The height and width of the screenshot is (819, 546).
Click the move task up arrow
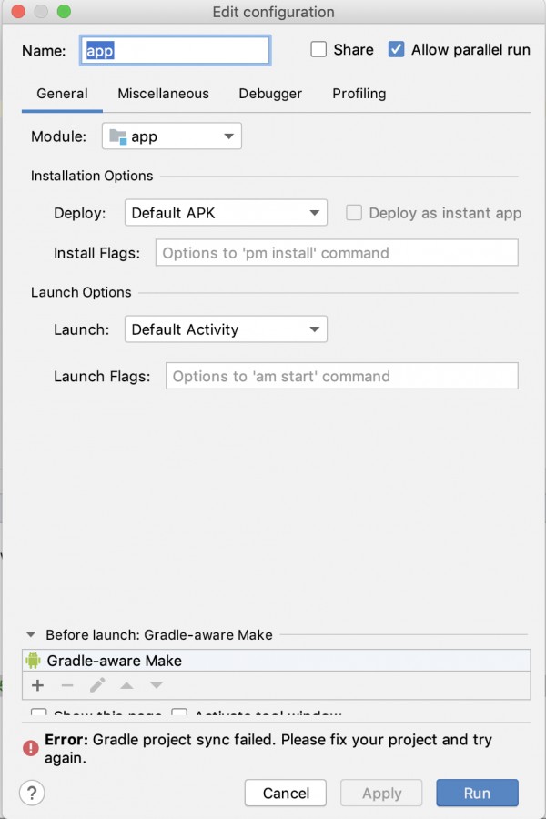pos(126,685)
